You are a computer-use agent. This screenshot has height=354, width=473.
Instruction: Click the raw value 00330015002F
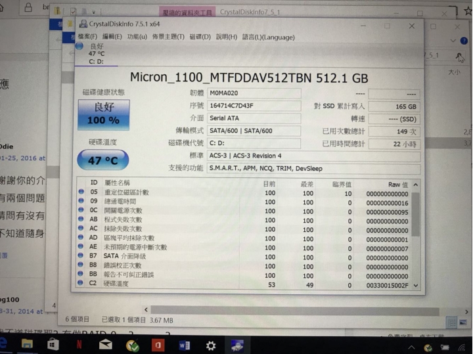pos(388,285)
